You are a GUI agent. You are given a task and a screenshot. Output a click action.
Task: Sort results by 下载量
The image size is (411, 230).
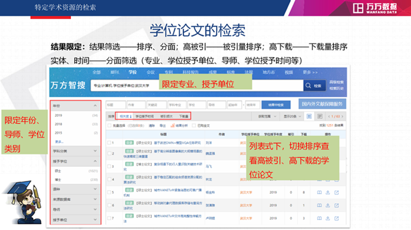(183, 116)
